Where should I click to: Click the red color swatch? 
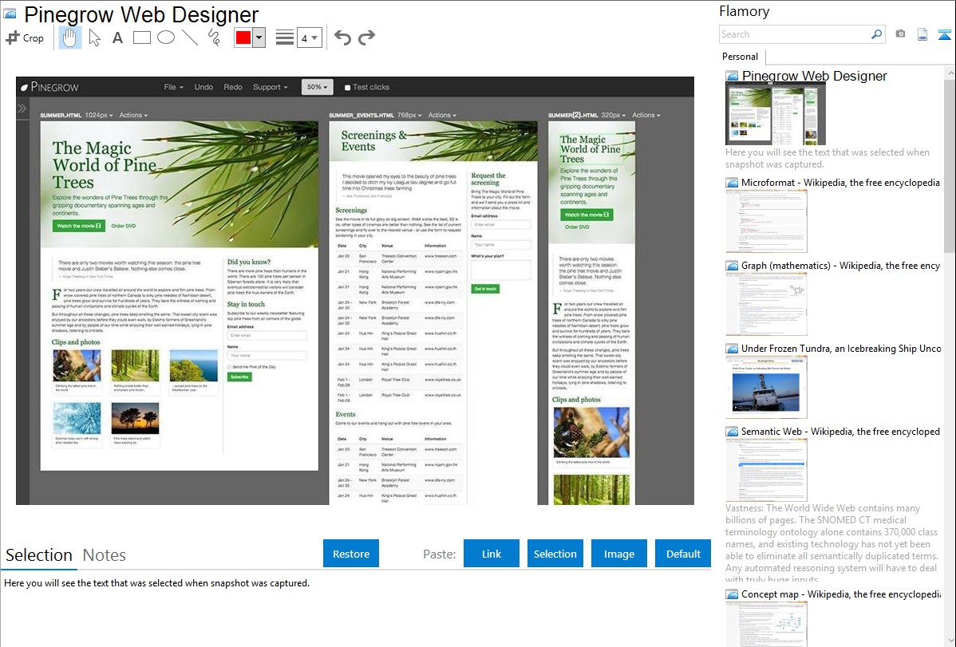(x=243, y=37)
